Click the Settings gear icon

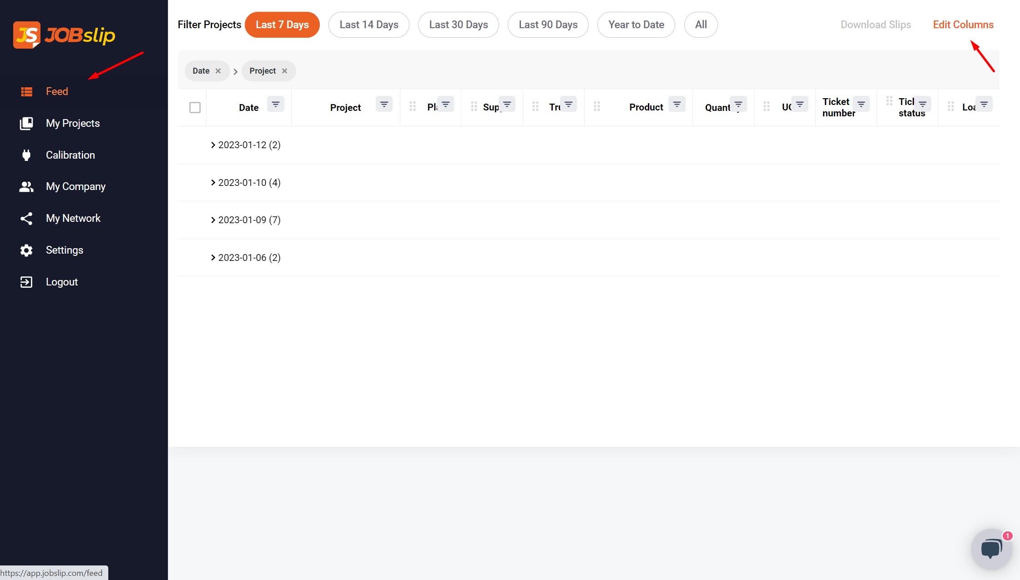pyautogui.click(x=26, y=250)
